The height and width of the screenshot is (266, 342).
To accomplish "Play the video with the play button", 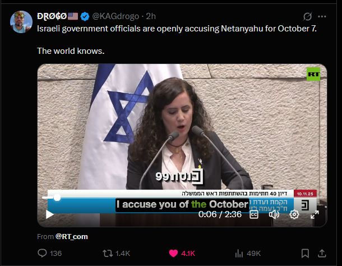I will point(50,214).
